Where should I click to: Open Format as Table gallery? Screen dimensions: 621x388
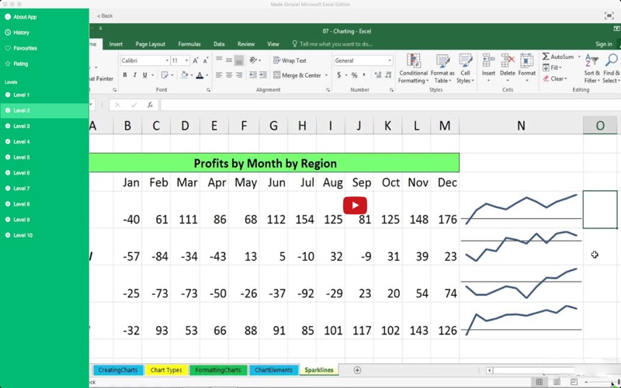(442, 68)
